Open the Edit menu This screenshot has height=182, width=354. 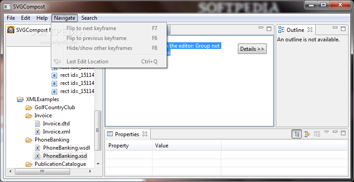(26, 18)
